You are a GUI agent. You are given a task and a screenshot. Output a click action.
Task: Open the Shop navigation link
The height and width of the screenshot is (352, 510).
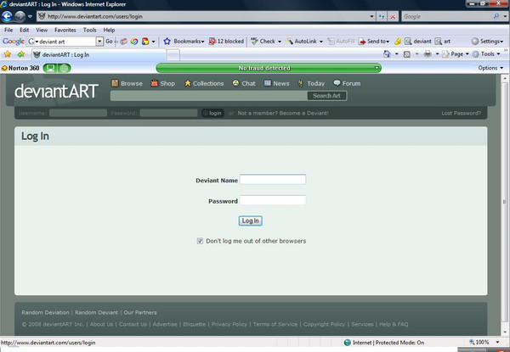point(163,83)
